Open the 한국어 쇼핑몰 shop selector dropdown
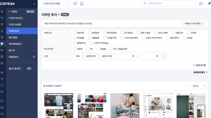This screenshot has height=118, width=211. click(x=56, y=4)
